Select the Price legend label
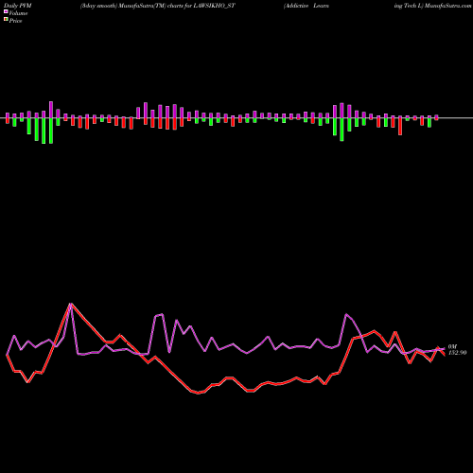The width and height of the screenshot is (473, 473). click(x=15, y=21)
